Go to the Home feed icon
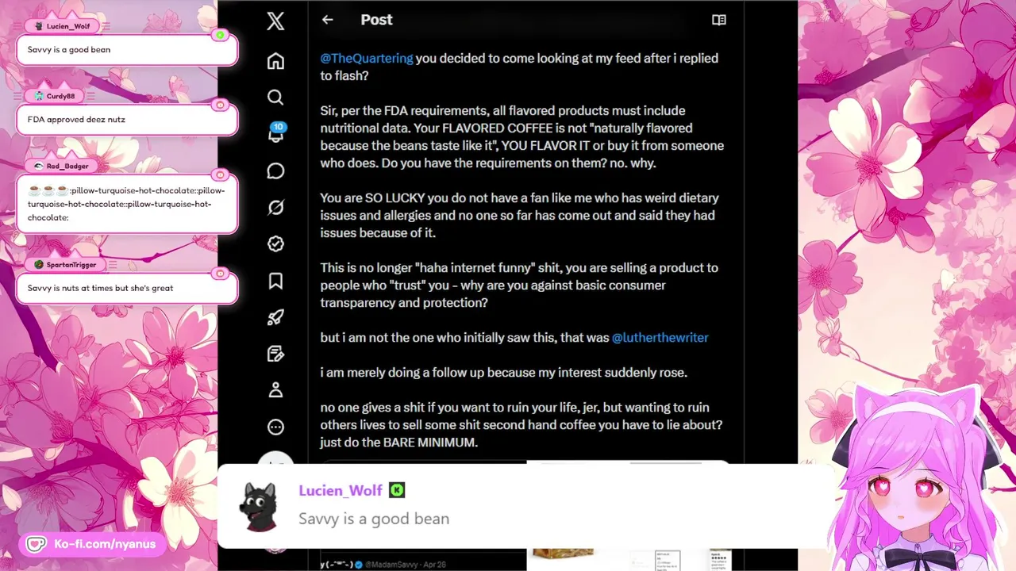The image size is (1016, 571). pos(275,61)
